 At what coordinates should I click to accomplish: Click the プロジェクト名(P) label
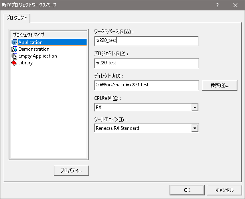point(111,54)
